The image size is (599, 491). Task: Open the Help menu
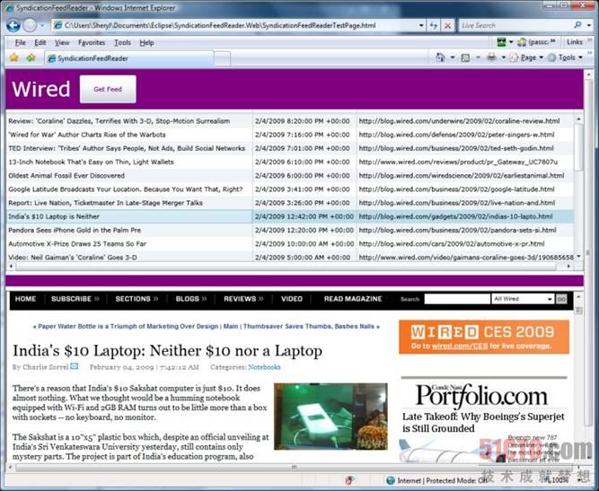click(146, 43)
